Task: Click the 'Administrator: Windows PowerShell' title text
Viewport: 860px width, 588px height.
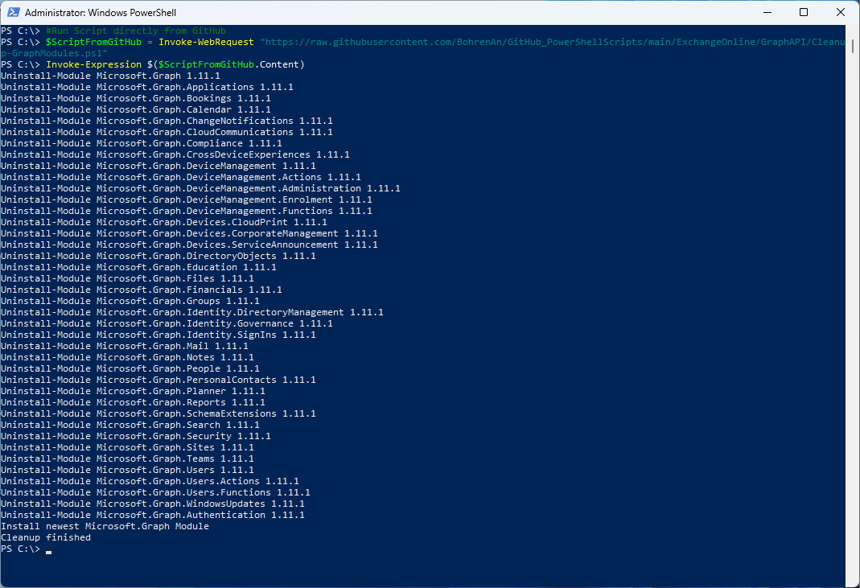Action: coord(101,13)
